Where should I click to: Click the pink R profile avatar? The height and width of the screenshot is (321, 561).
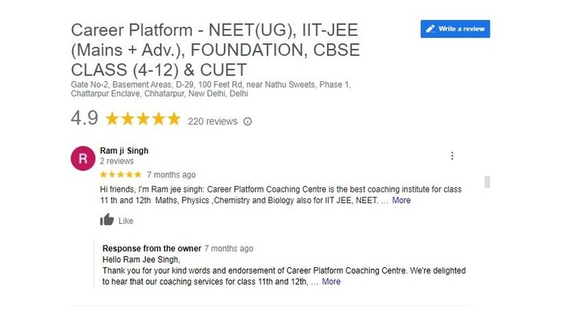coord(83,158)
